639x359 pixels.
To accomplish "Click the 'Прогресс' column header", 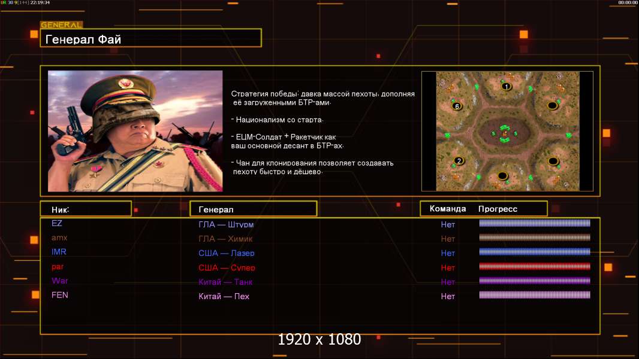I will 498,209.
